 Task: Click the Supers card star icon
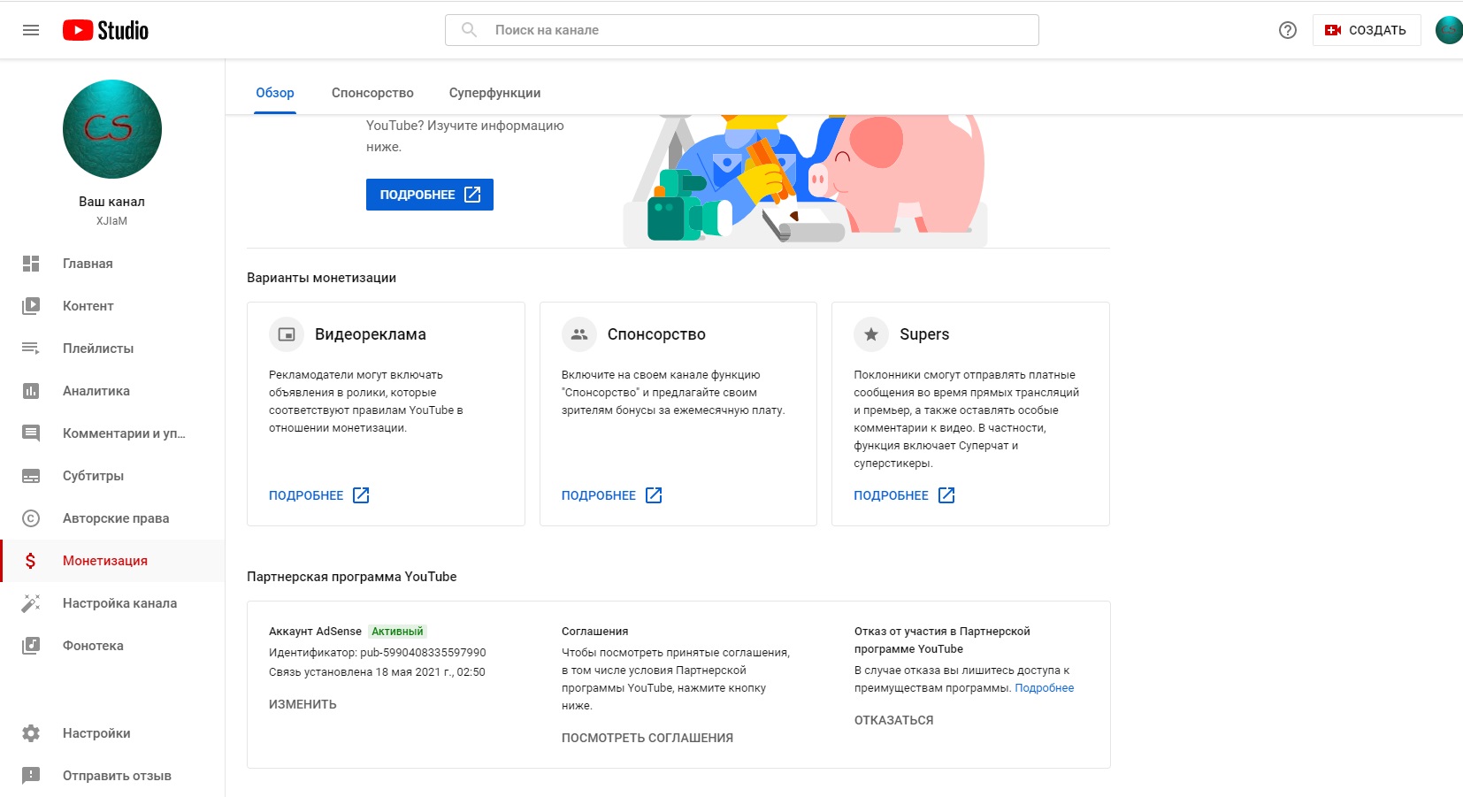871,334
